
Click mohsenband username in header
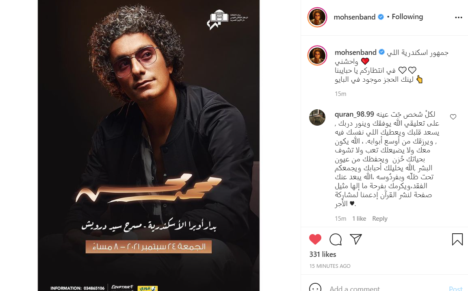pyautogui.click(x=354, y=17)
